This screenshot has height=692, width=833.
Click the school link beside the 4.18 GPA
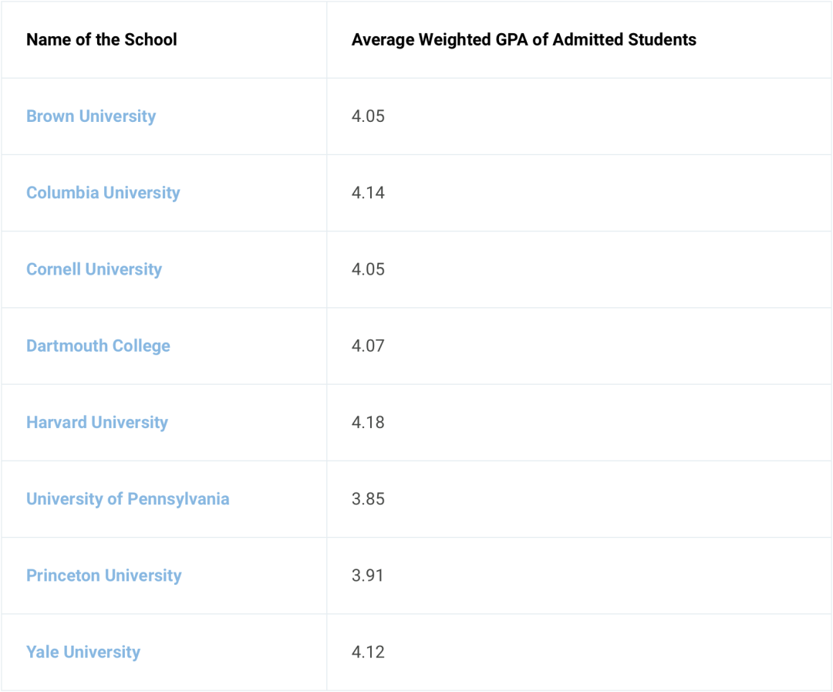97,422
